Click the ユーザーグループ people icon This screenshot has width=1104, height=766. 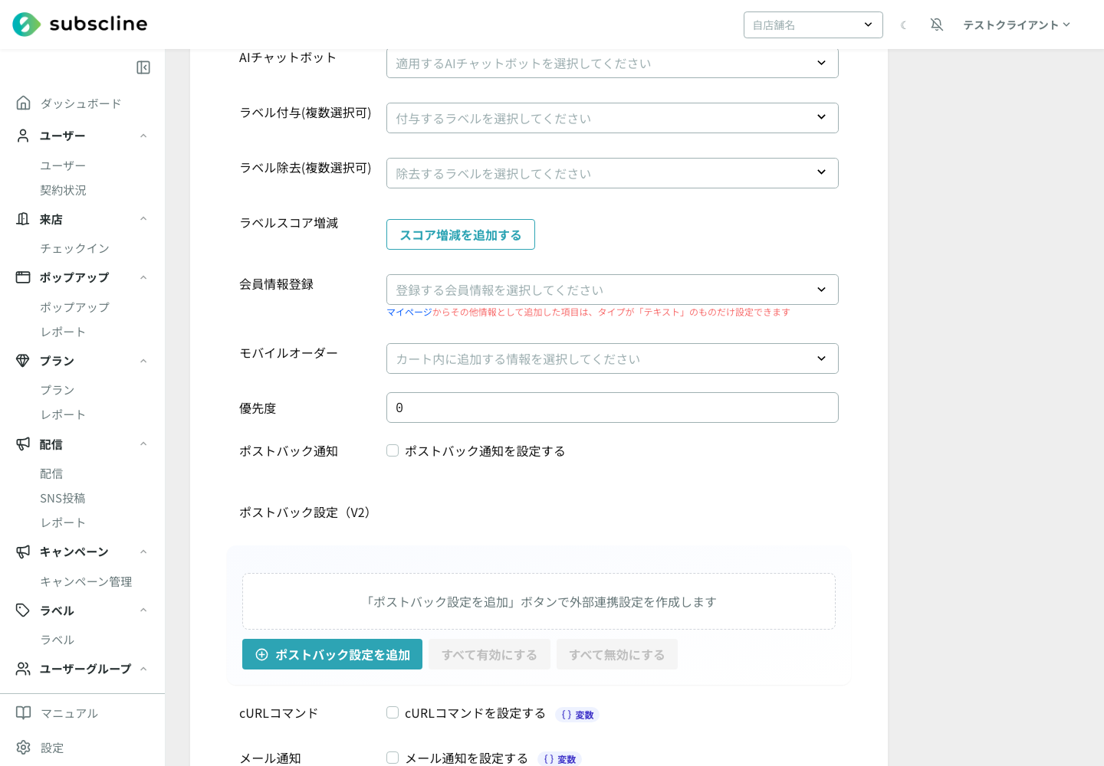pos(24,669)
